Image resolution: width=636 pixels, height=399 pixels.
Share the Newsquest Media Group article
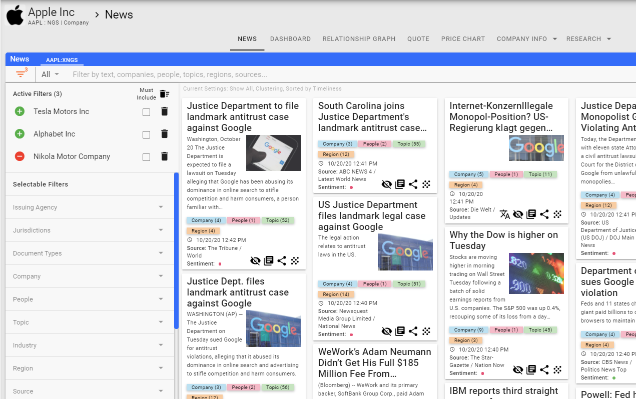point(413,331)
